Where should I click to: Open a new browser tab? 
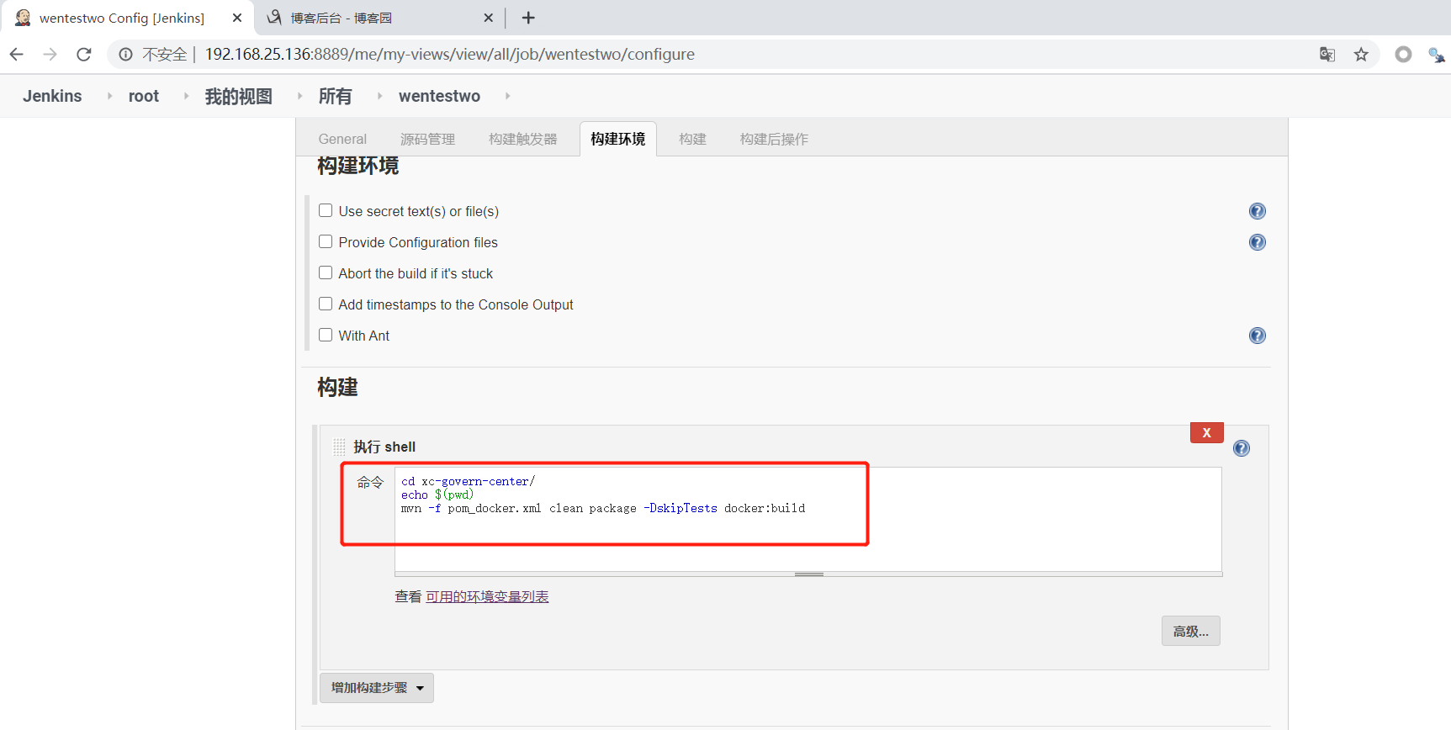point(528,18)
